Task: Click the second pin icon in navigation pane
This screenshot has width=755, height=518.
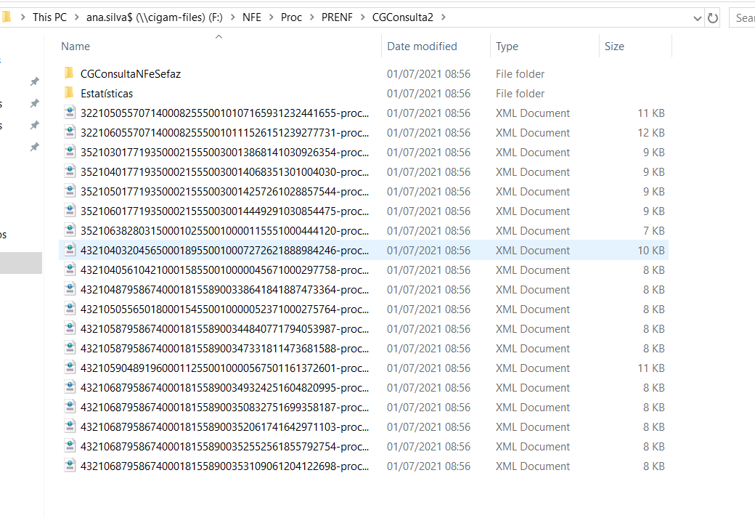Action: [35, 103]
